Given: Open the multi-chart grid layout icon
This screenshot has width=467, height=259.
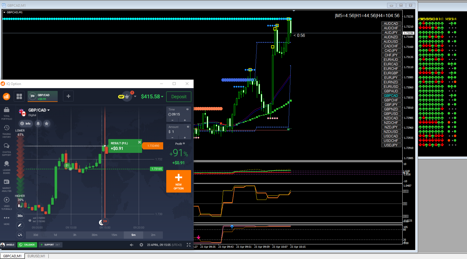Looking at the screenshot, I should click(19, 97).
